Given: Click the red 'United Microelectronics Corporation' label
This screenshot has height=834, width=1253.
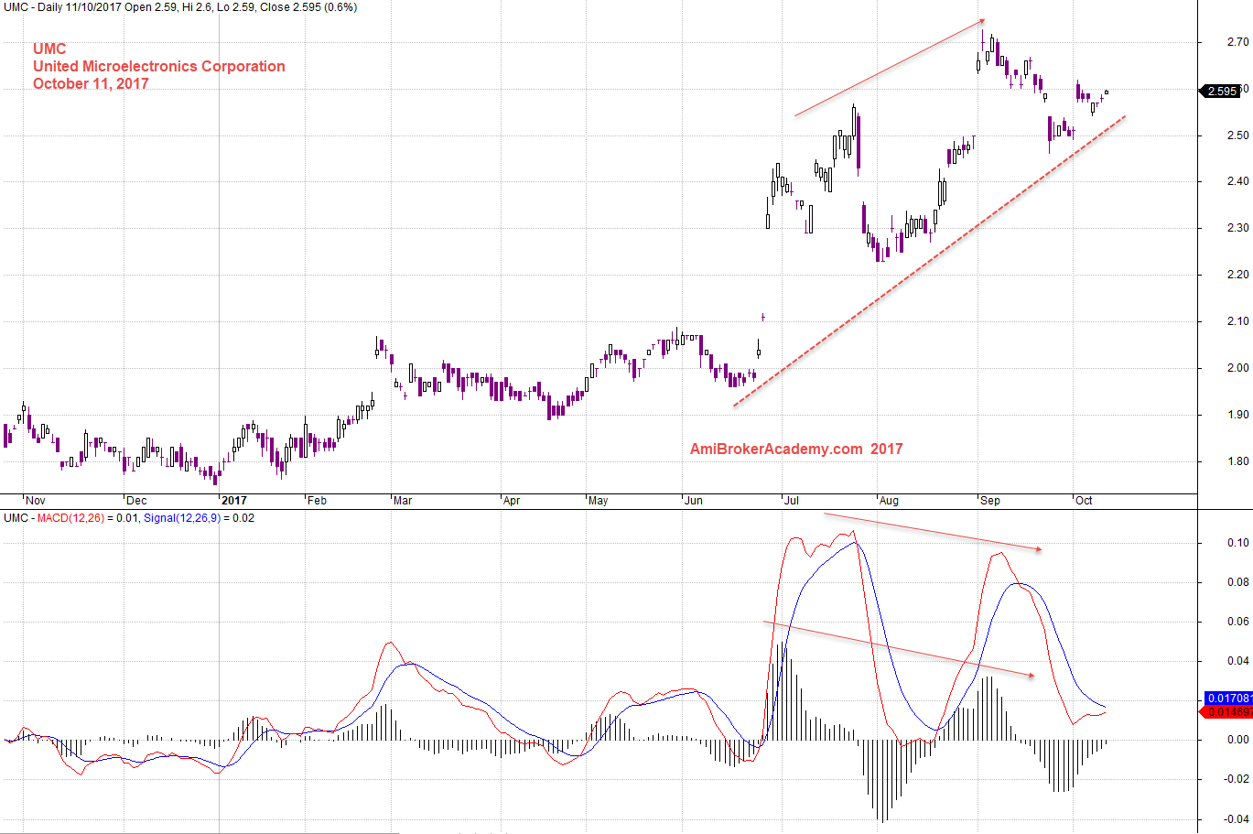Looking at the screenshot, I should (x=159, y=66).
